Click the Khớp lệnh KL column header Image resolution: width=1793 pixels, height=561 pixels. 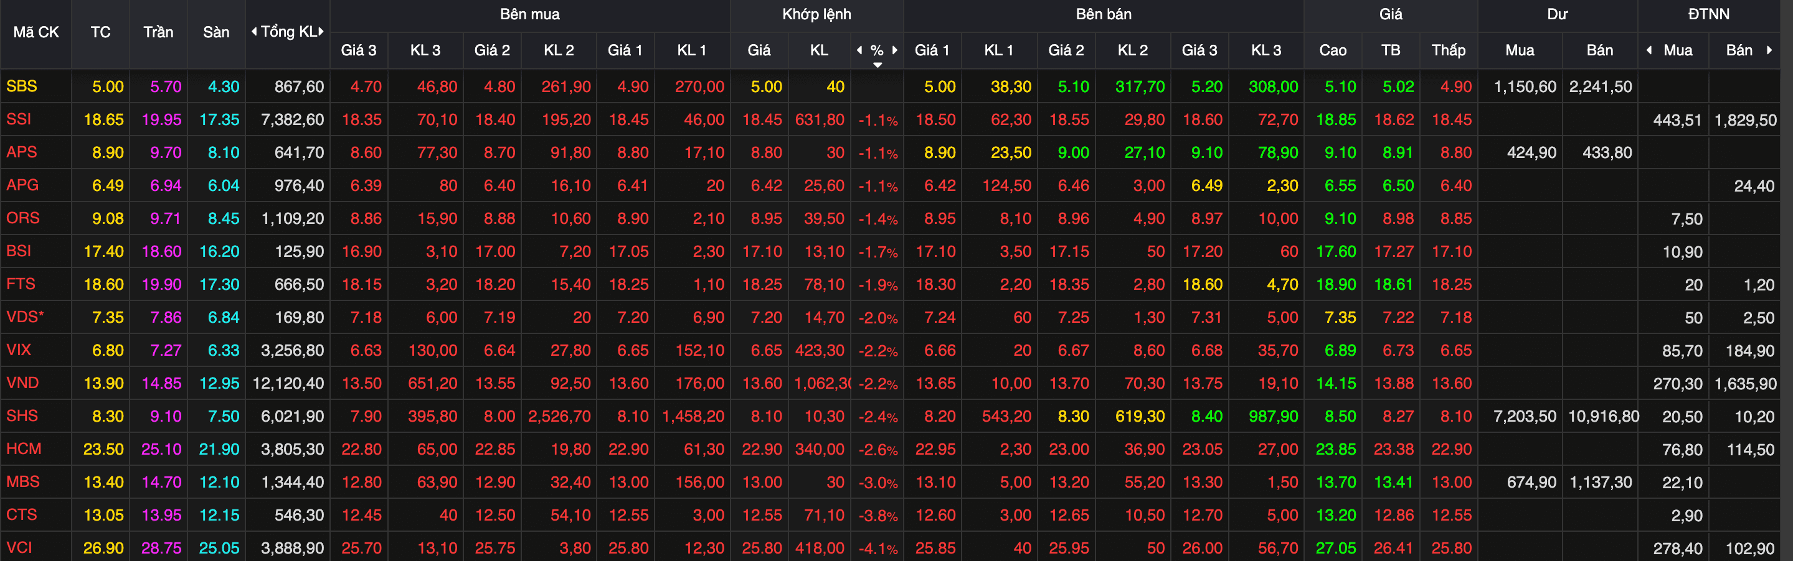click(x=819, y=50)
